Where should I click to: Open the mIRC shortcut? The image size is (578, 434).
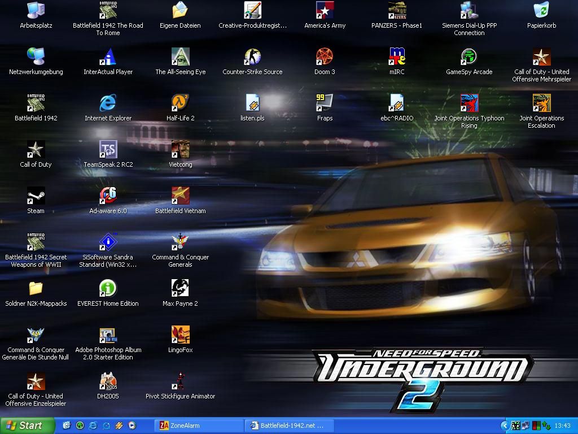[x=397, y=57]
